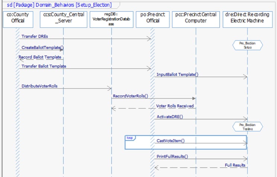Click the regDB VoterRegistrationDatabase lifeline header
The width and height of the screenshot is (277, 177).
(x=111, y=19)
